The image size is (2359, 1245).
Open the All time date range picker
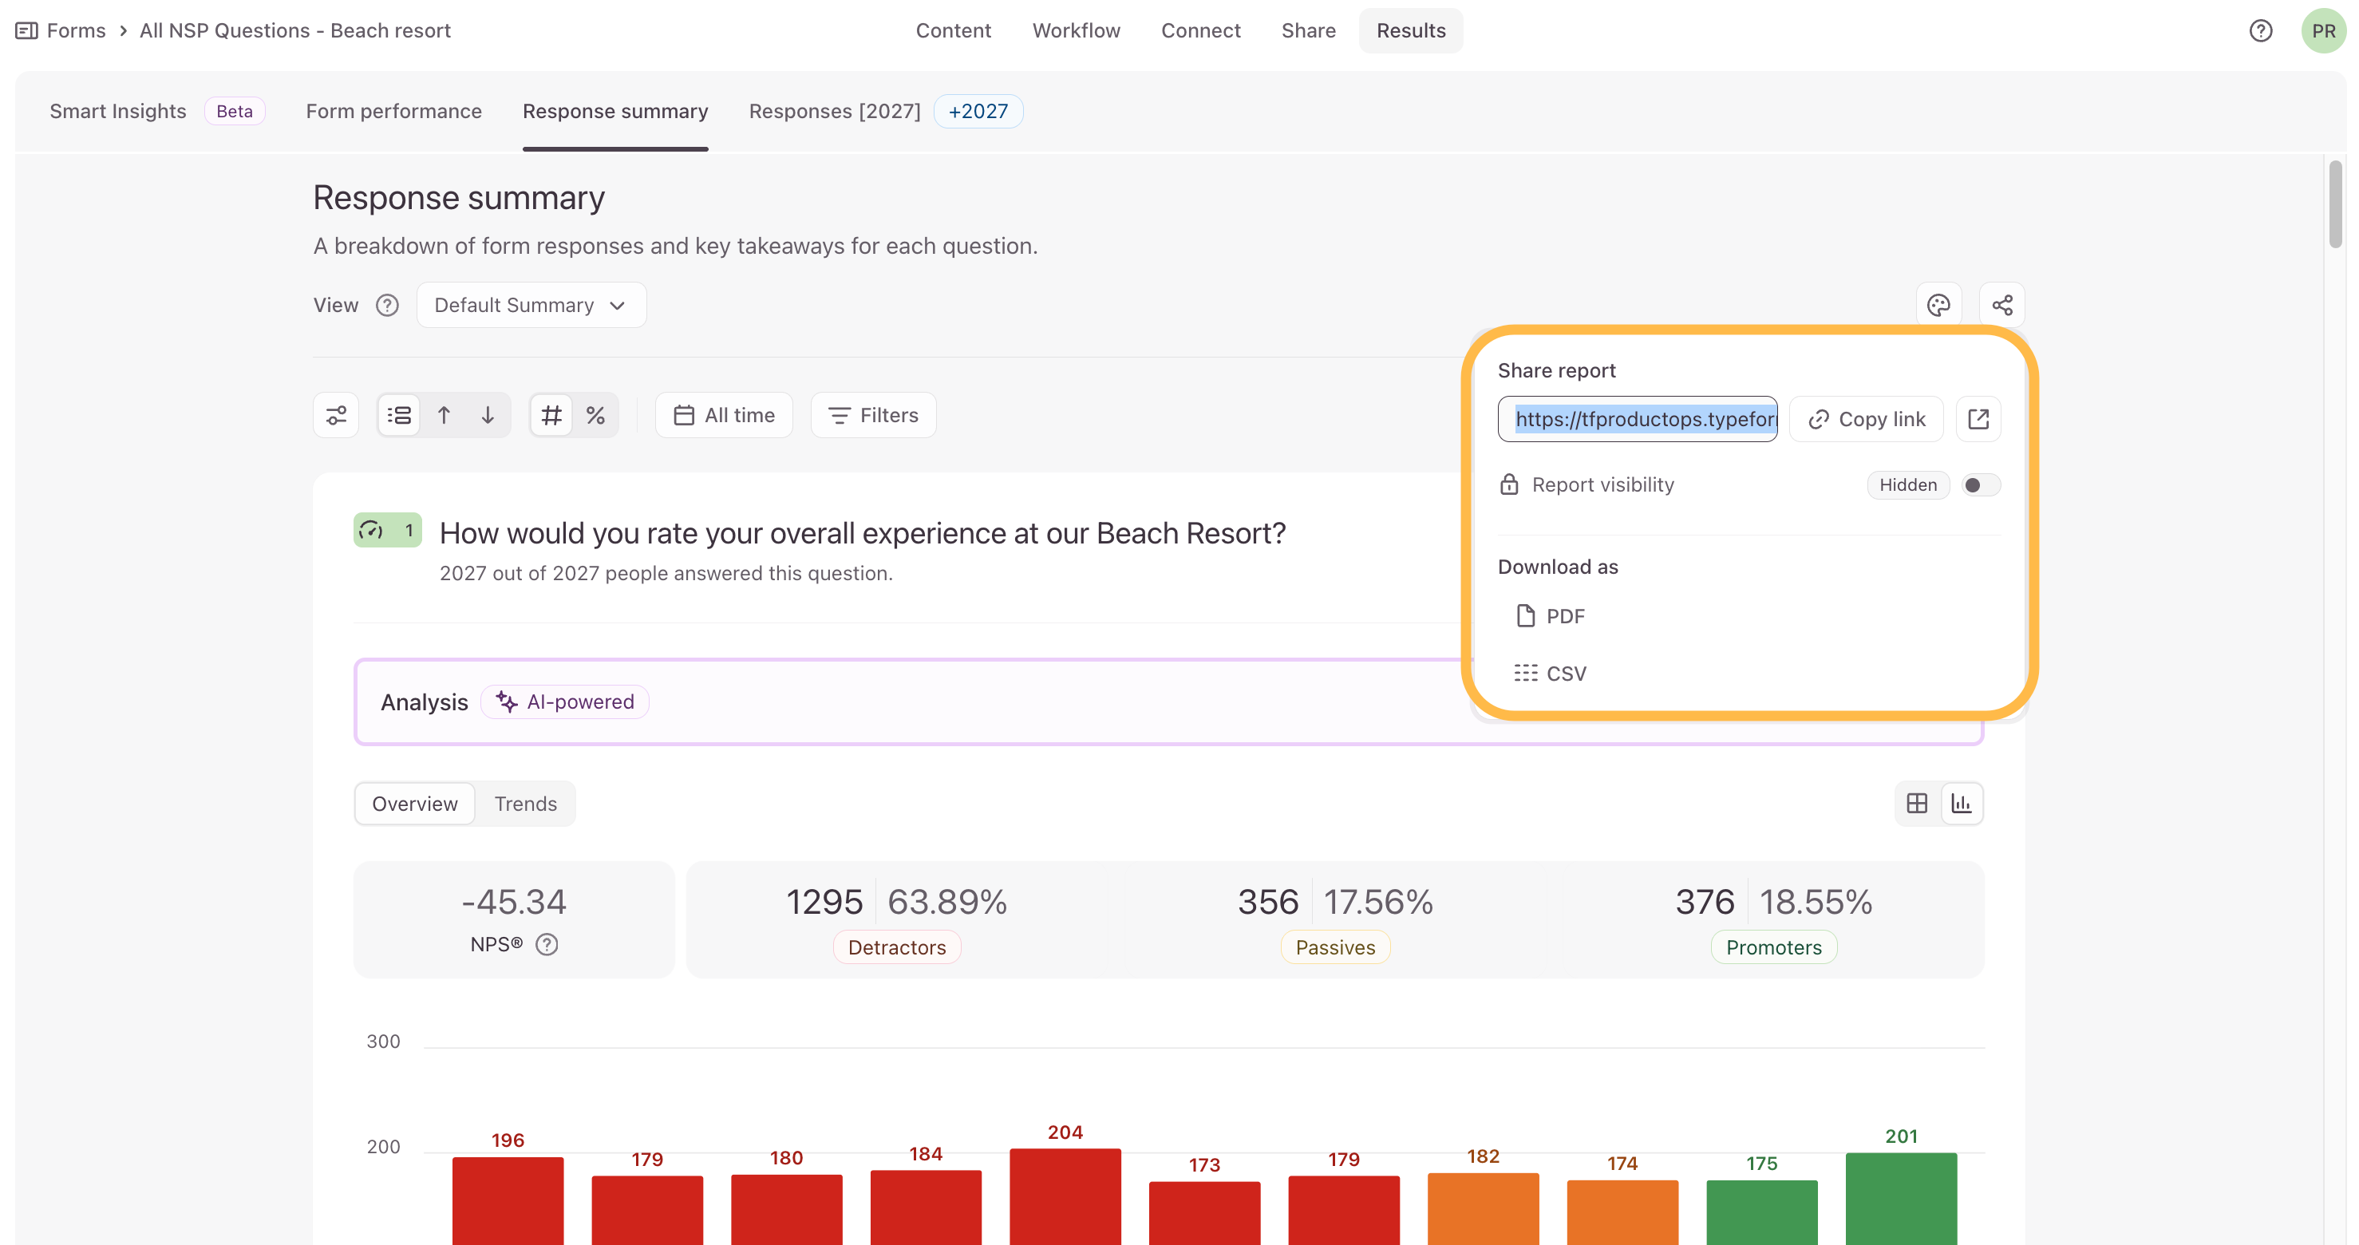tap(724, 415)
